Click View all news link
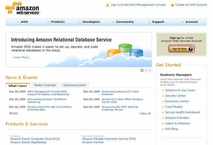The image size is (213, 145). point(145,114)
